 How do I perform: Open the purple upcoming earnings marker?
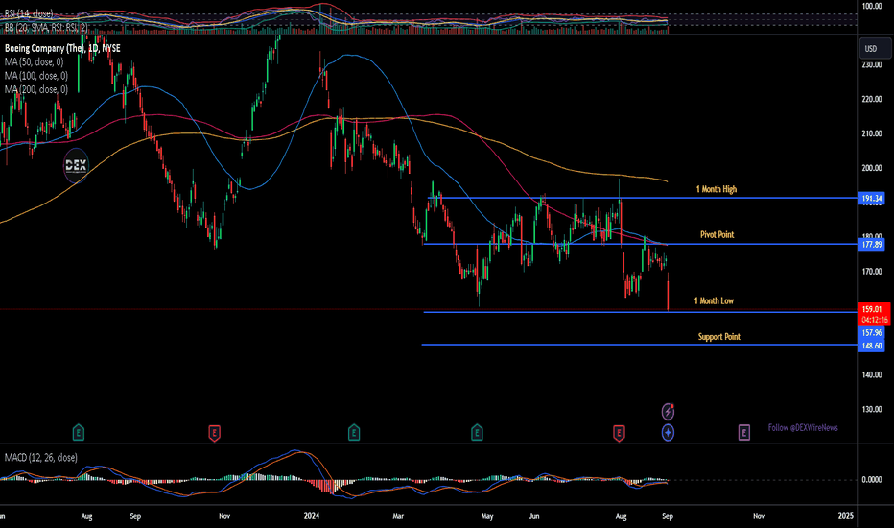pos(744,433)
